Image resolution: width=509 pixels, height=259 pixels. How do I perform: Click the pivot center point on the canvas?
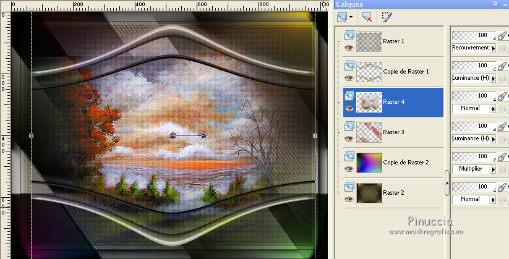coord(173,135)
